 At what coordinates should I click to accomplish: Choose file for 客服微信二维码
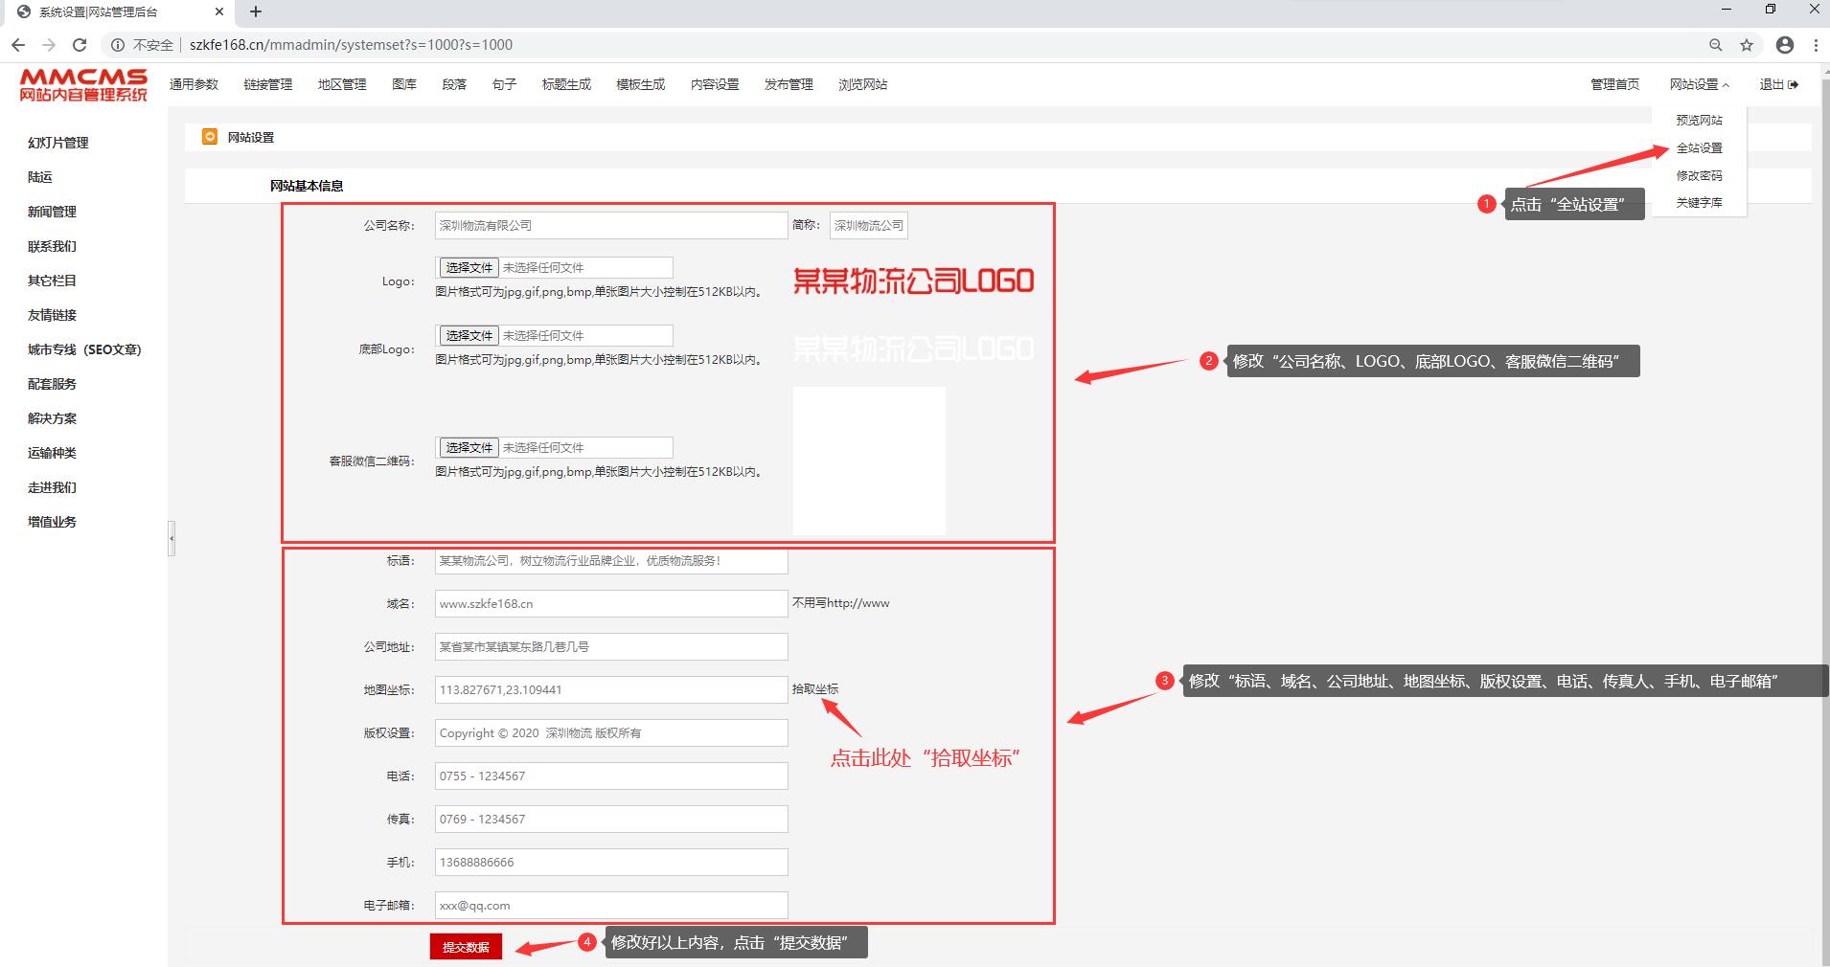[x=469, y=448]
